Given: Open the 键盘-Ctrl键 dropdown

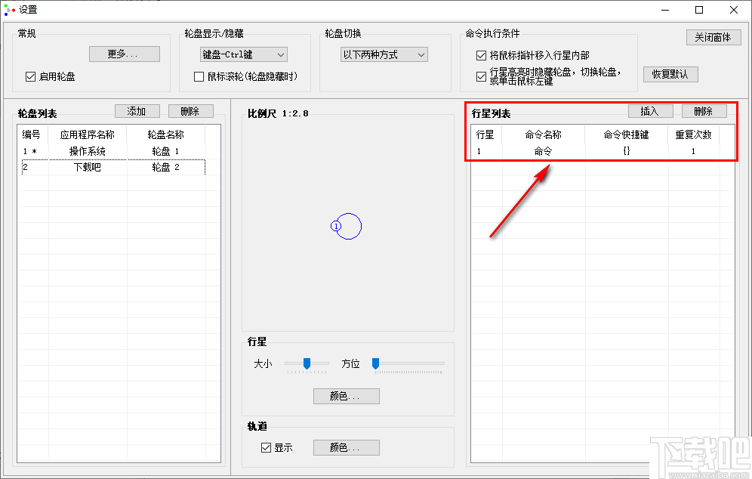Looking at the screenshot, I should point(243,54).
